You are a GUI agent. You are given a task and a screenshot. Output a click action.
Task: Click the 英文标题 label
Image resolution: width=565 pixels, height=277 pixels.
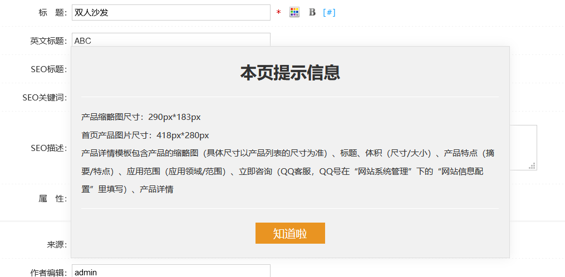point(48,41)
